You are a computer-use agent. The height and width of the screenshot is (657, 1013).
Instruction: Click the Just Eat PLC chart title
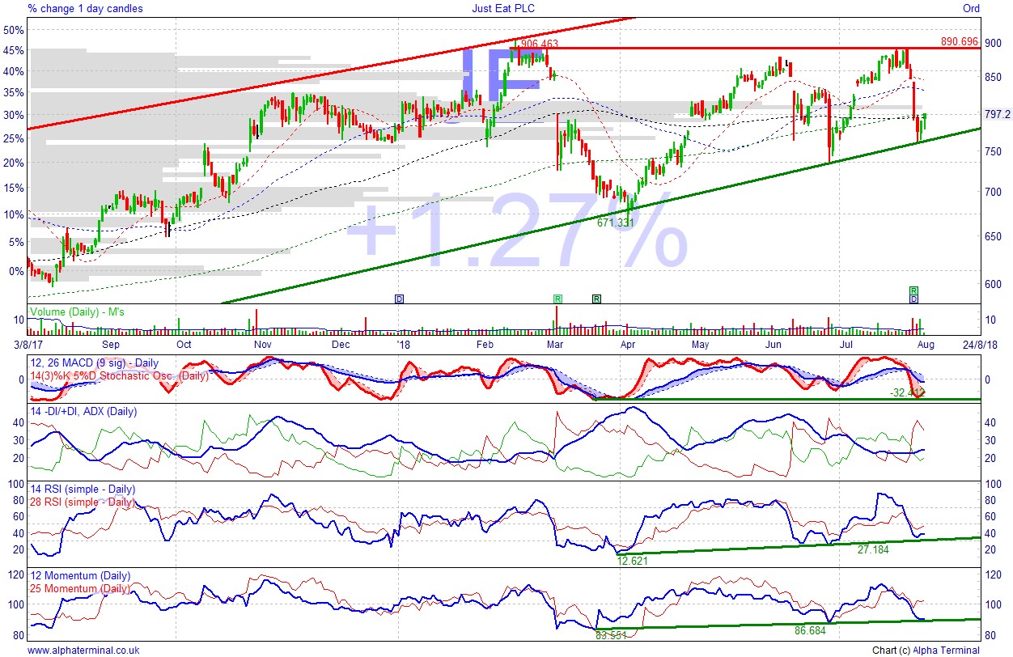click(x=503, y=9)
